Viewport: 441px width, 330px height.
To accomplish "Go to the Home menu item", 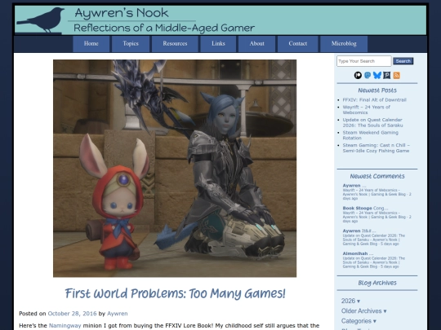I will (91, 44).
